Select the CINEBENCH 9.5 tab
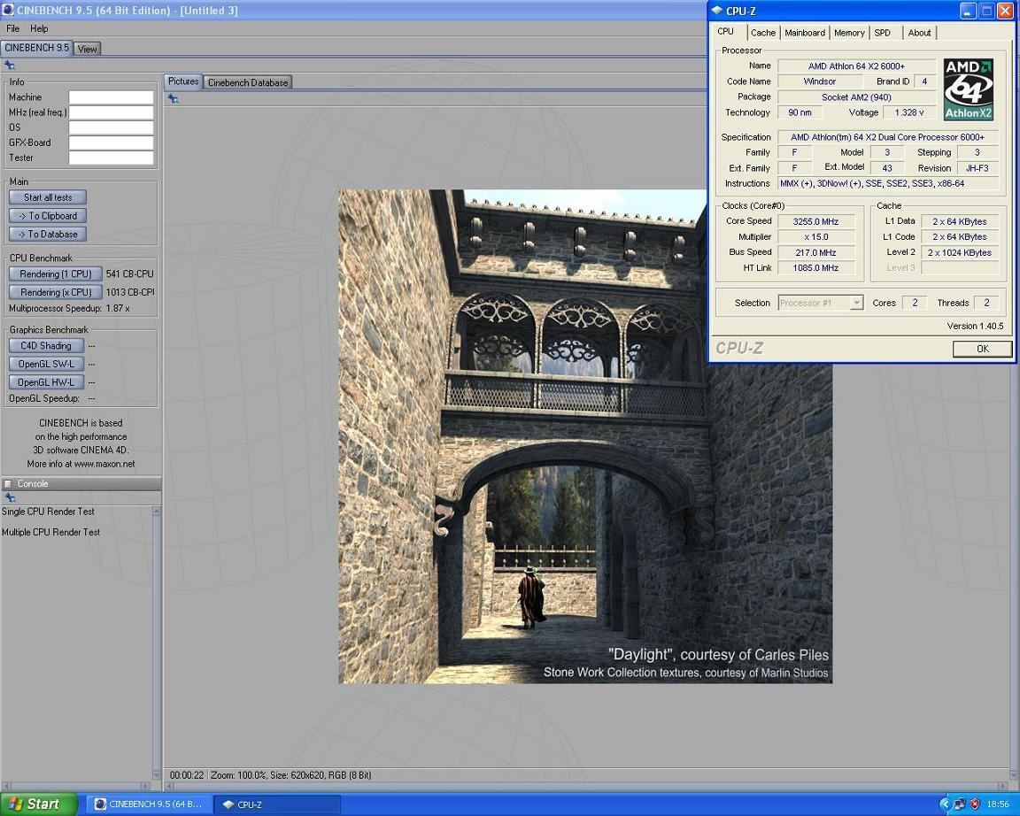Viewport: 1020px width, 816px height. (x=36, y=48)
